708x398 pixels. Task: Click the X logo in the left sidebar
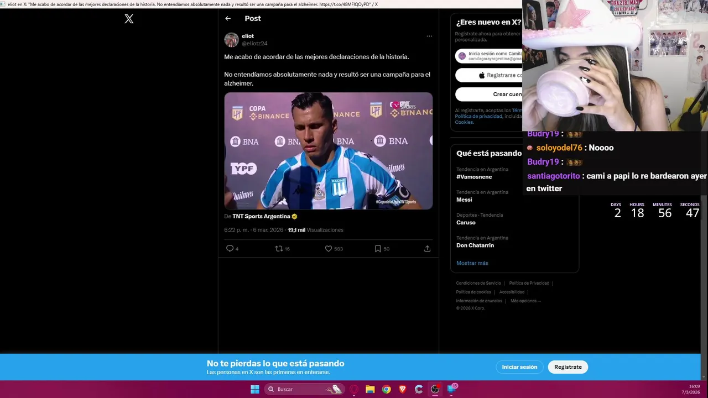(x=129, y=19)
